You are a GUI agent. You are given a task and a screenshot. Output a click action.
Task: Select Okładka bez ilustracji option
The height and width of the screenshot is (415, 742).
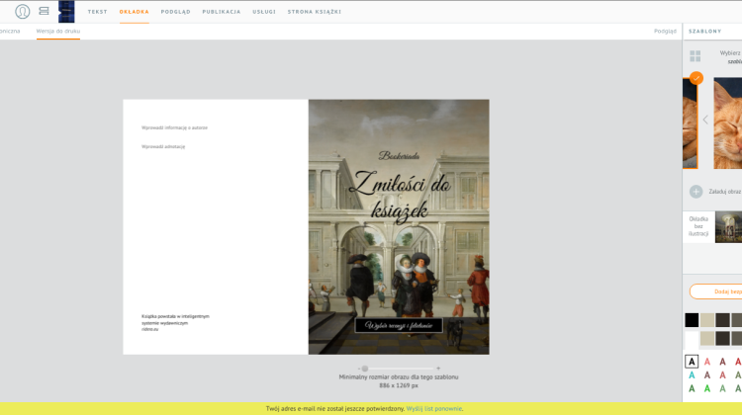pyautogui.click(x=698, y=226)
